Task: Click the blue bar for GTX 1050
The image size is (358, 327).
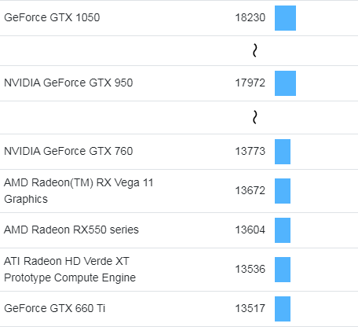Action: click(x=285, y=18)
